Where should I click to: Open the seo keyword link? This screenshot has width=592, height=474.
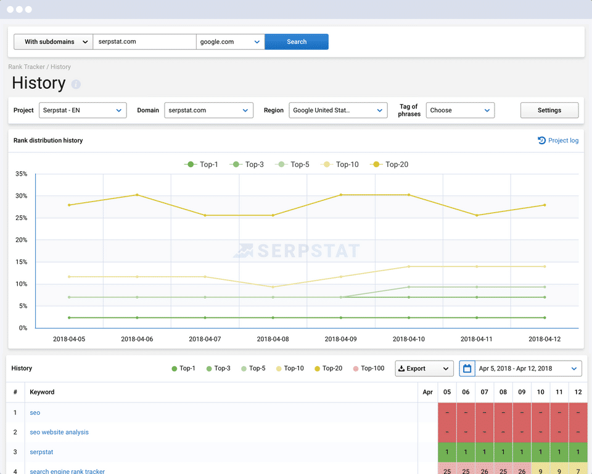(x=35, y=412)
